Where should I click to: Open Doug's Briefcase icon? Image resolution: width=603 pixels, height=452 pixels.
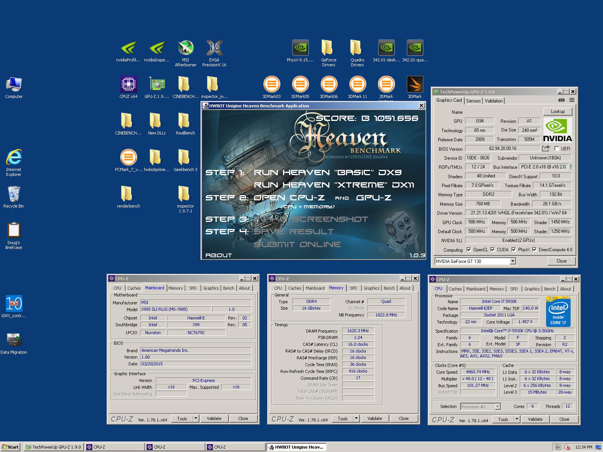(14, 236)
